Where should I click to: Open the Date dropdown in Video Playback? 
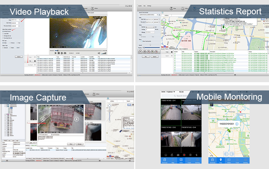[x=16, y=20]
